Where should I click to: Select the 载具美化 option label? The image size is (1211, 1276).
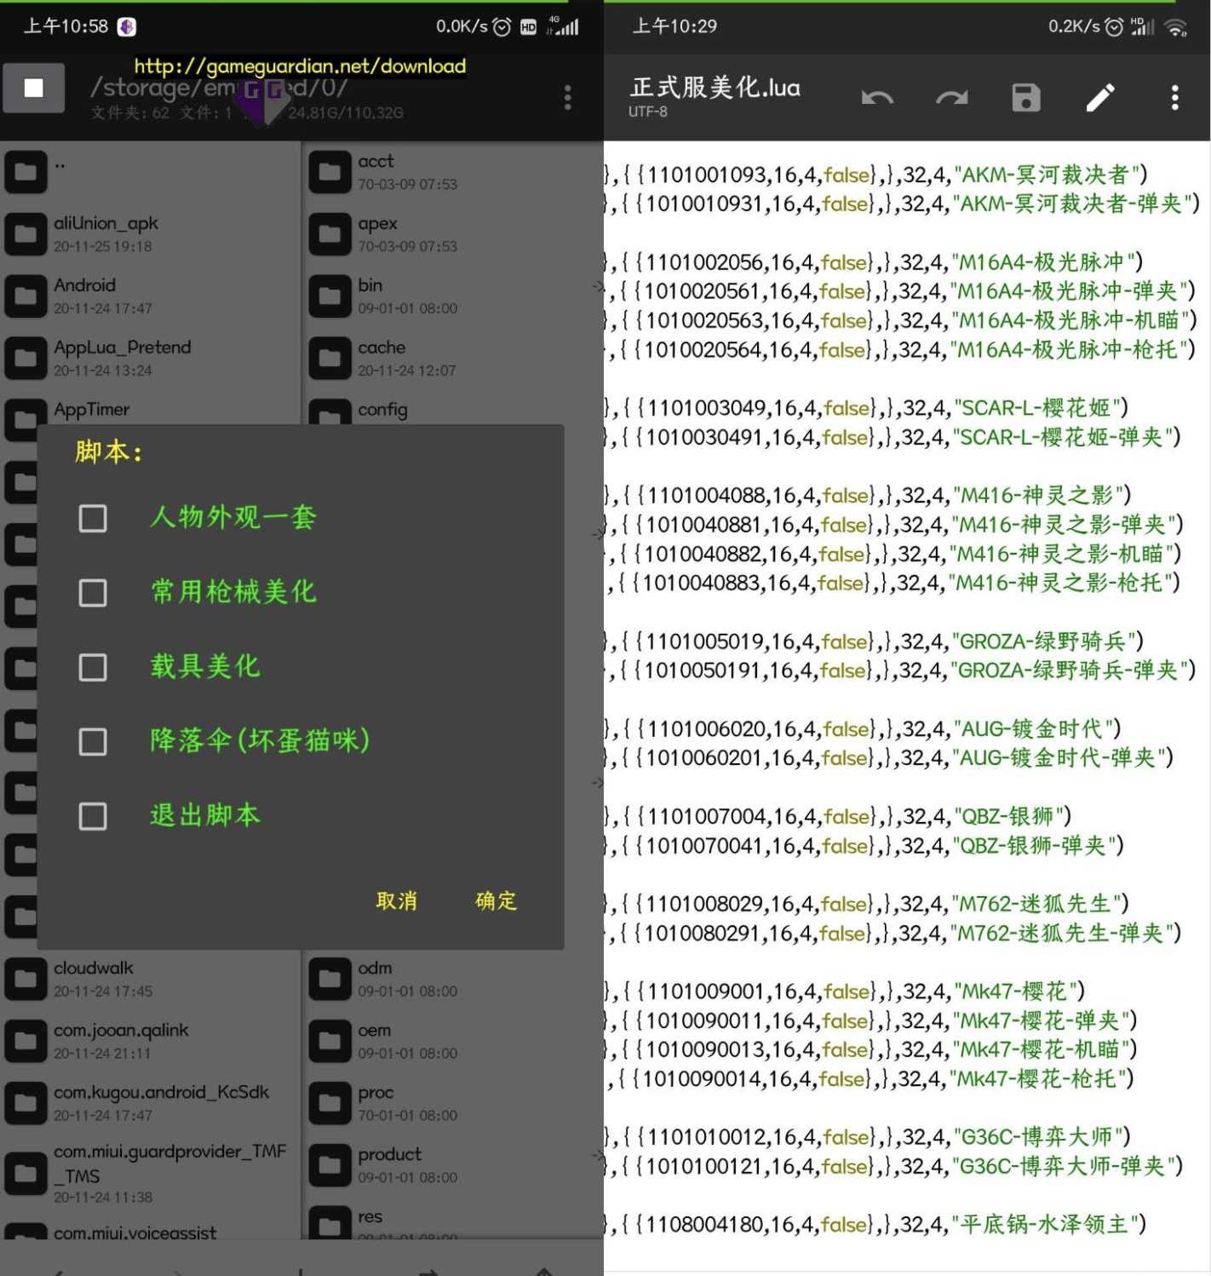click(x=205, y=667)
